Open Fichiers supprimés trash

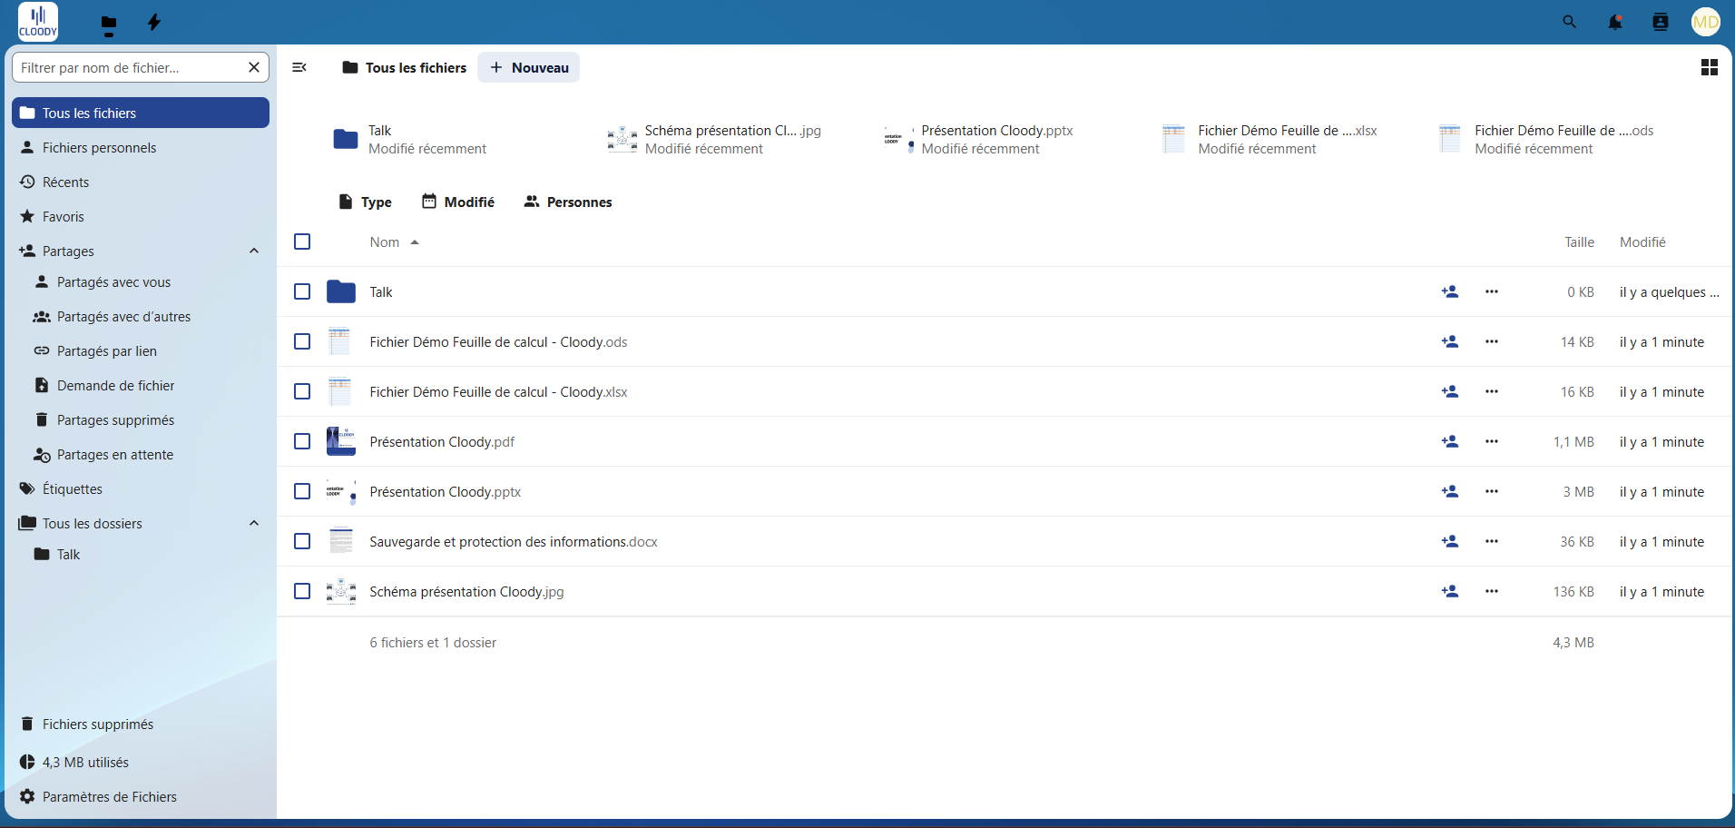click(x=141, y=724)
